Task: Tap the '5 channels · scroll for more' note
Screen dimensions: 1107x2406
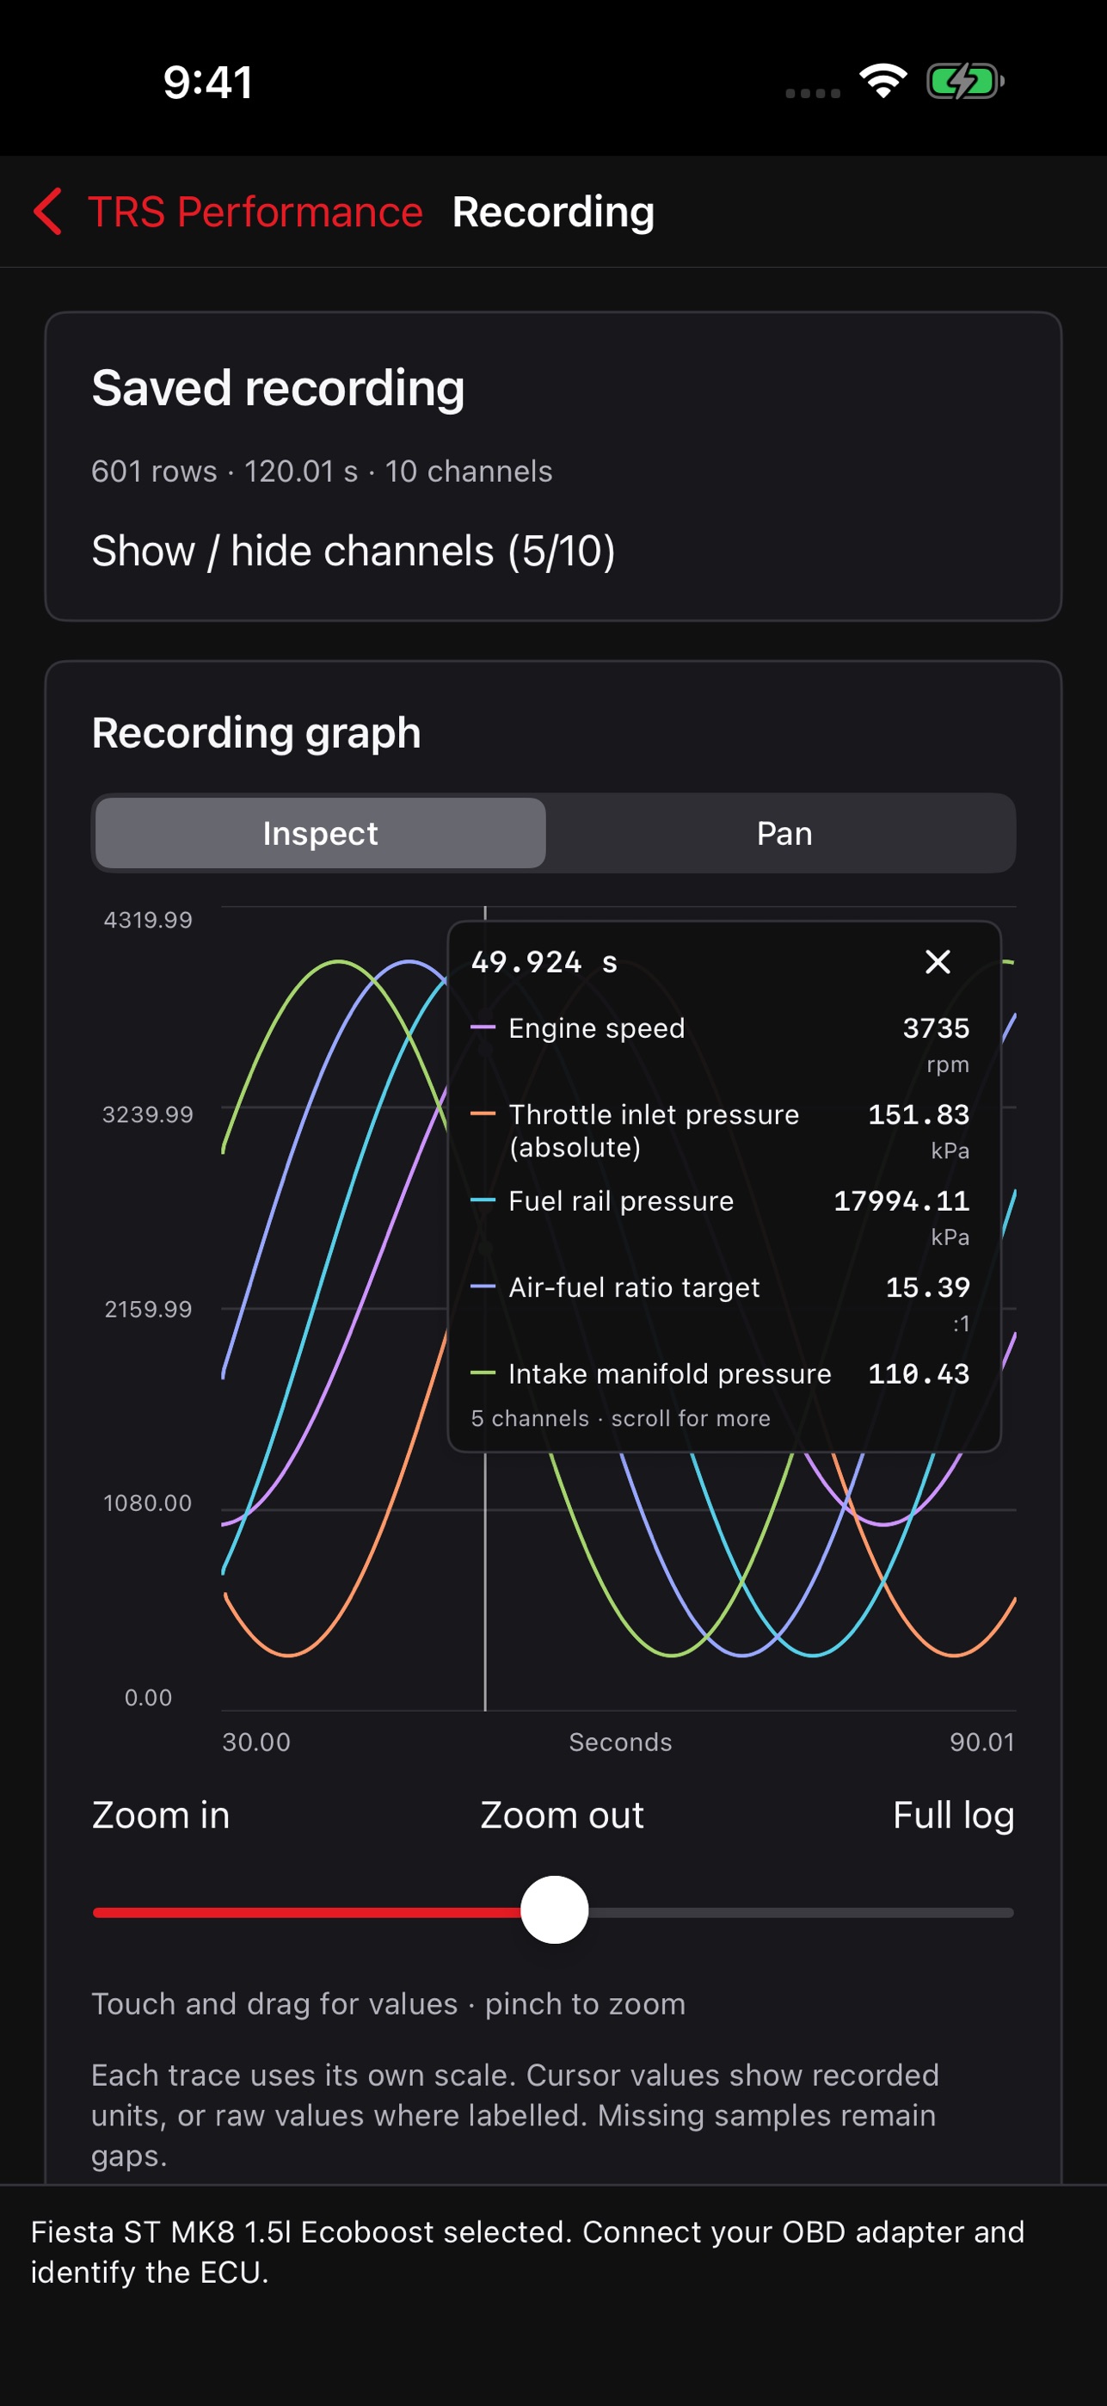Action: click(x=621, y=1418)
